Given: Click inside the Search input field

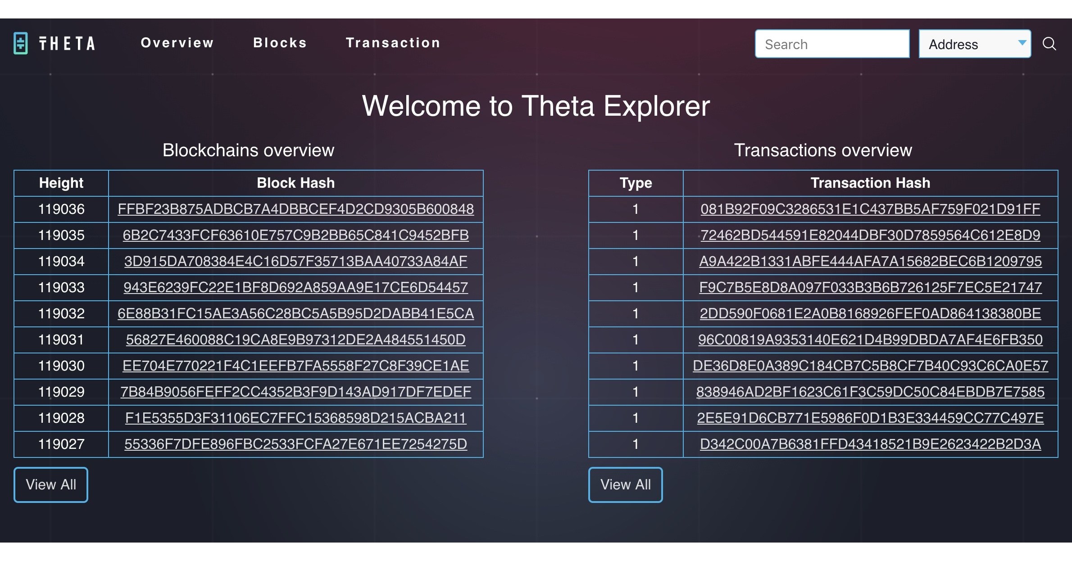Looking at the screenshot, I should pyautogui.click(x=832, y=44).
